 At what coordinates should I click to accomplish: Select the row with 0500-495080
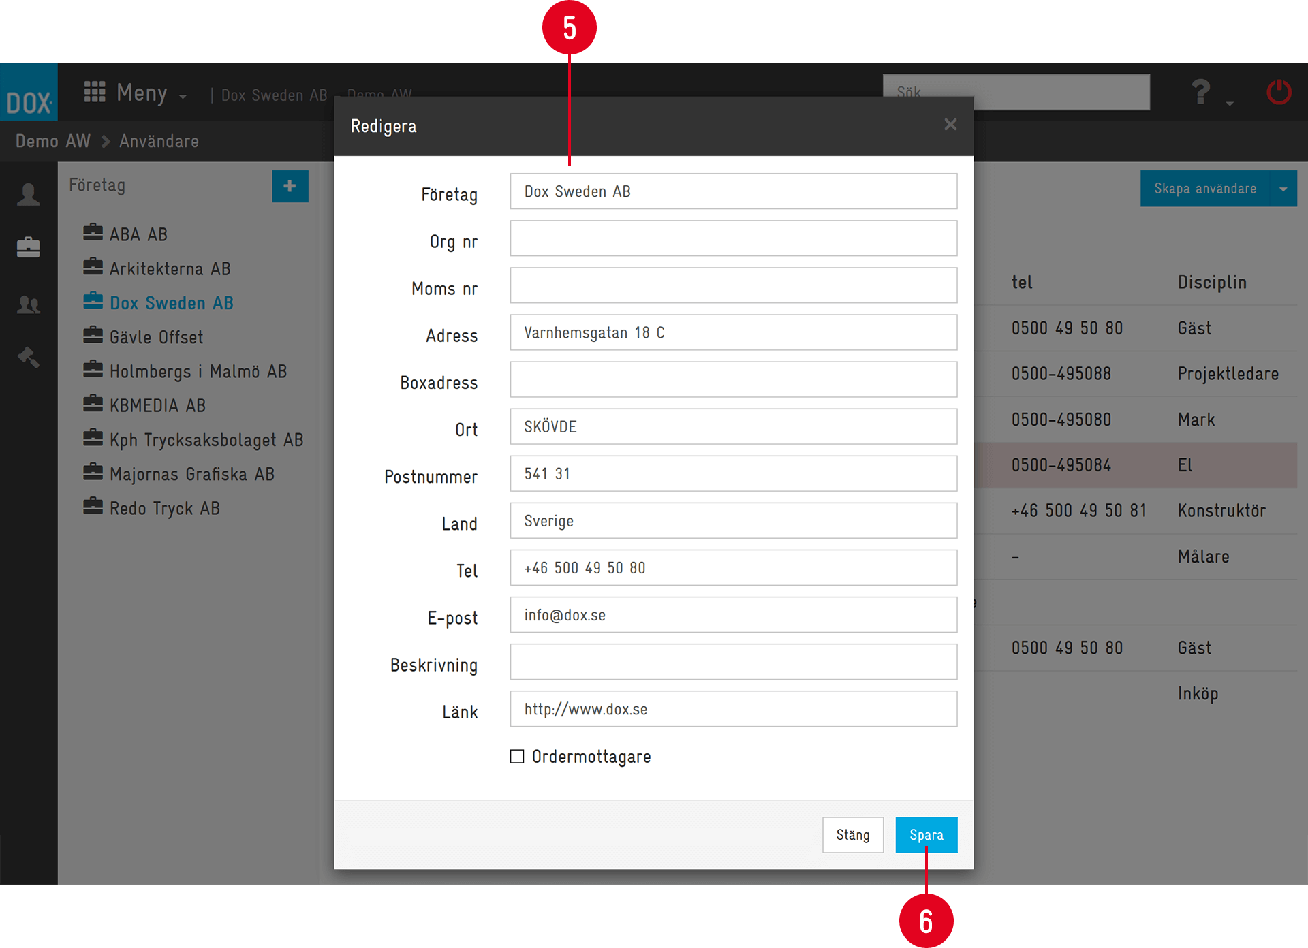tap(1135, 420)
